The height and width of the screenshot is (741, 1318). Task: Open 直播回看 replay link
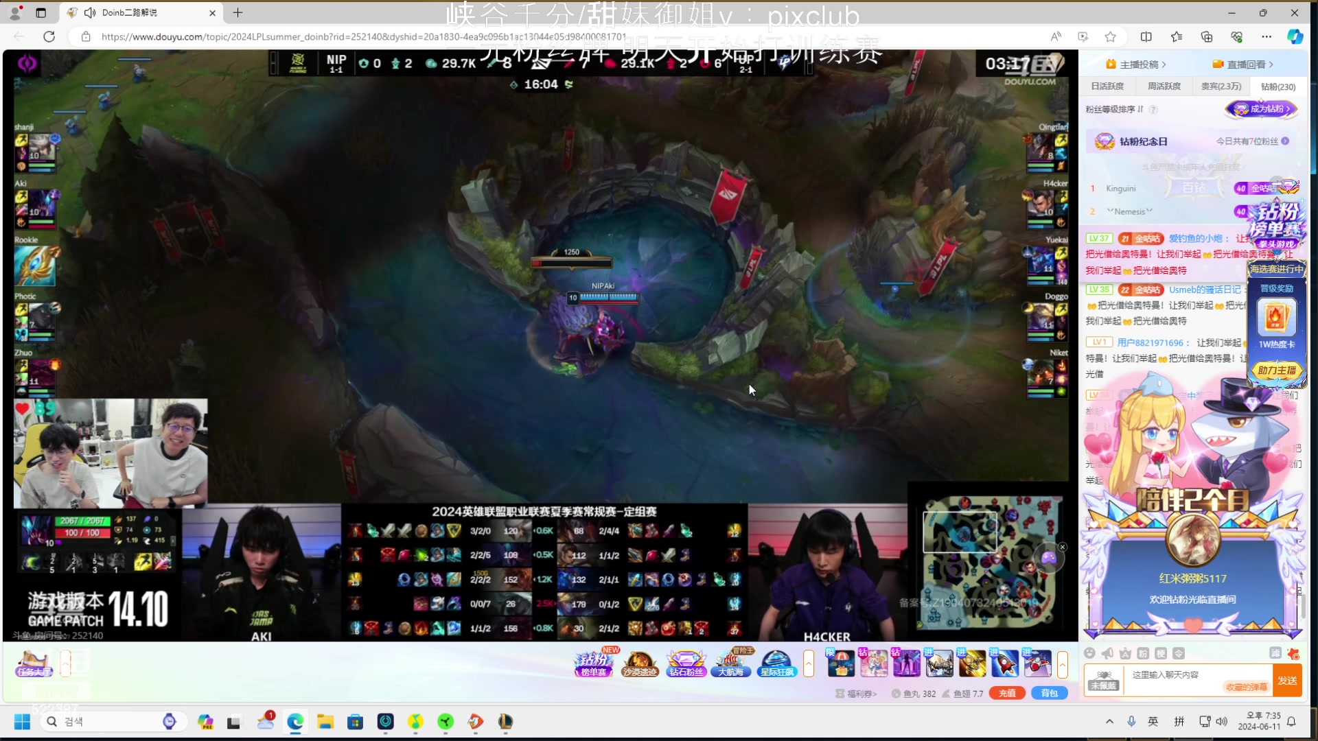coord(1246,64)
